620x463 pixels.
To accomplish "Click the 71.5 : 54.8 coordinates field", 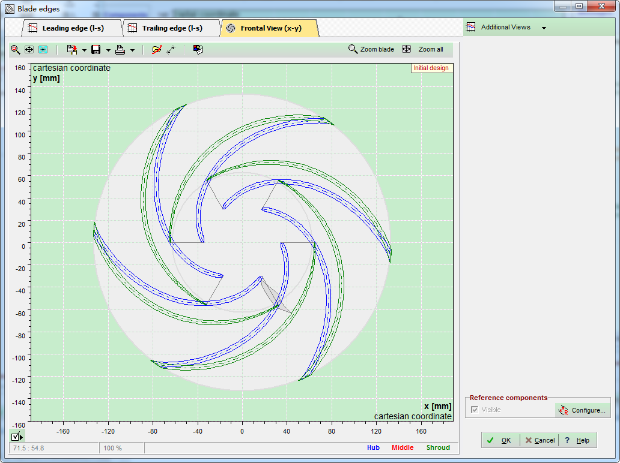I will tap(54, 449).
